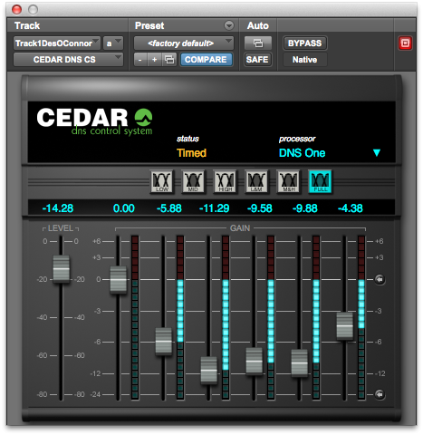Select the L&M band filter button
Viewport: 423px width, 435px height.
256,181
